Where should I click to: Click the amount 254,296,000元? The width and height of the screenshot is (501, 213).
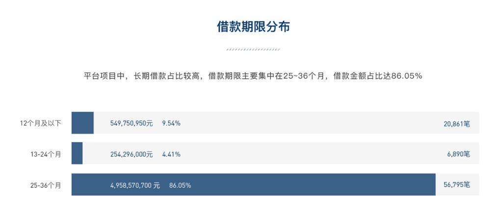click(x=132, y=154)
